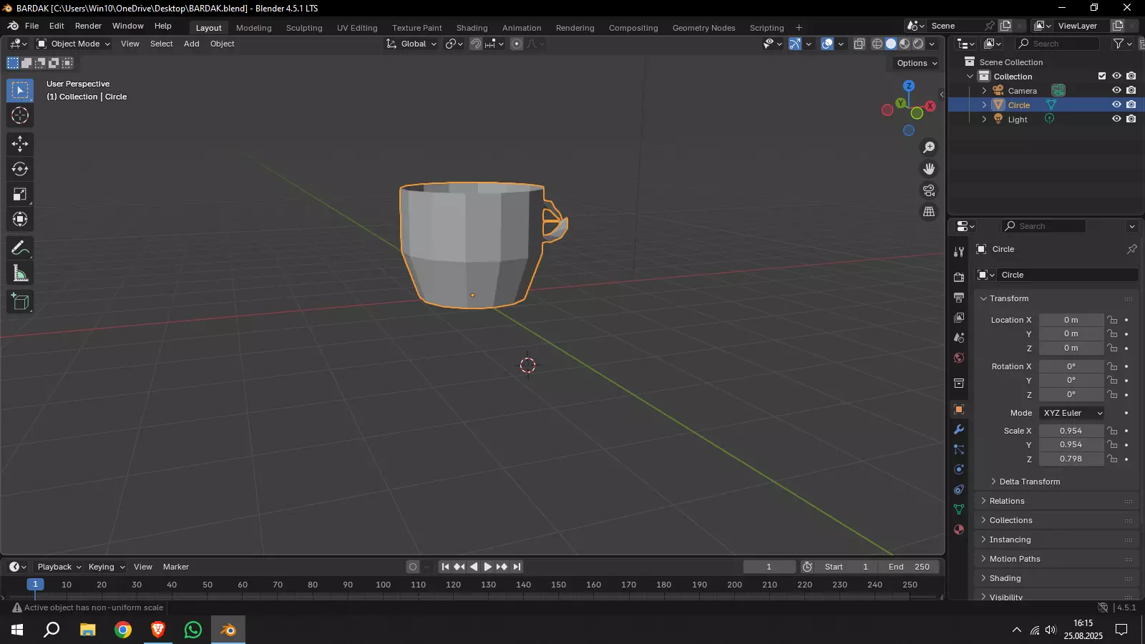The width and height of the screenshot is (1145, 644).
Task: Jump to timeline start button
Action: (445, 567)
